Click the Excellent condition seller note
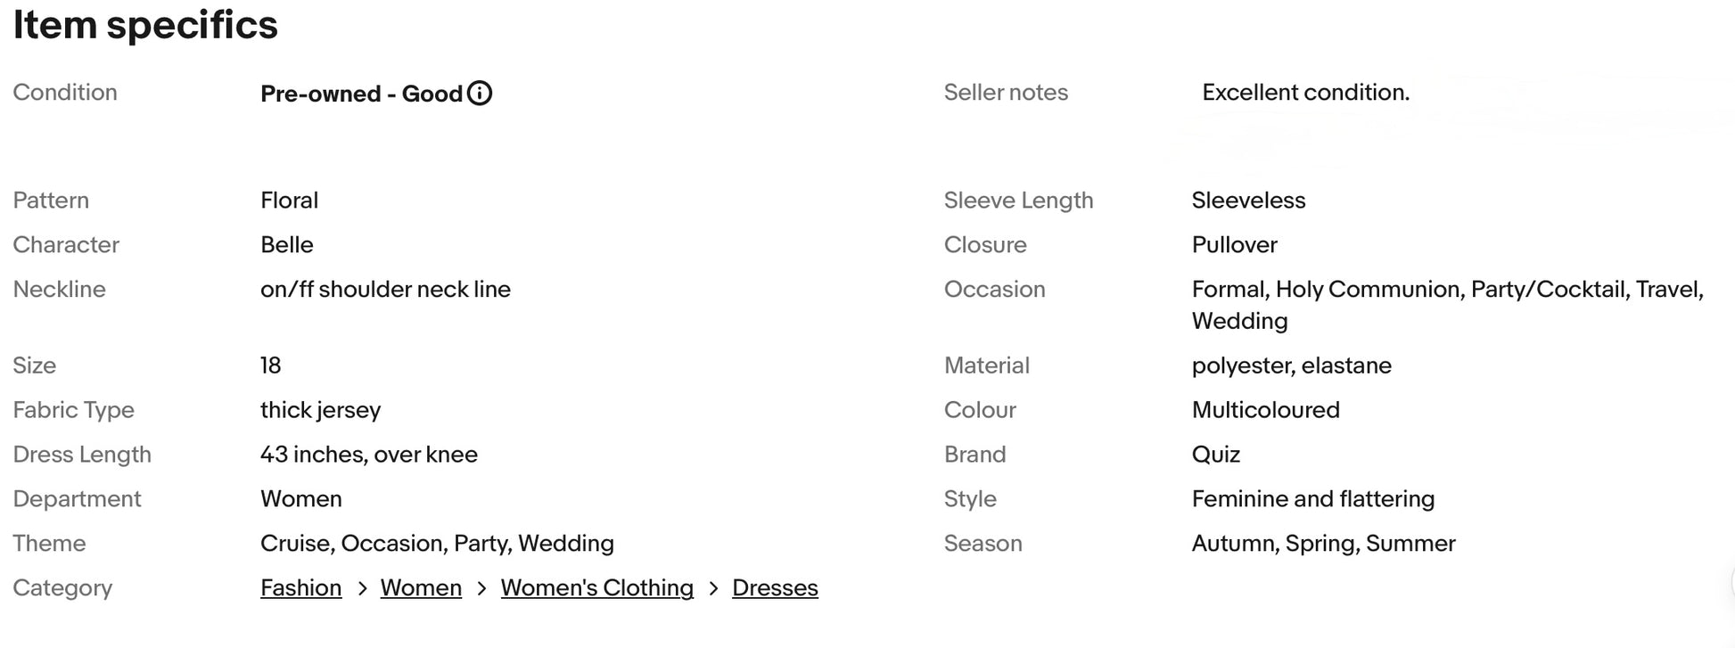This screenshot has width=1735, height=648. point(1305,93)
